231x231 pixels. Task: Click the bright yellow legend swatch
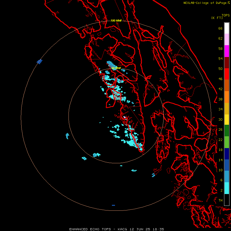pyautogui.click(x=227, y=120)
